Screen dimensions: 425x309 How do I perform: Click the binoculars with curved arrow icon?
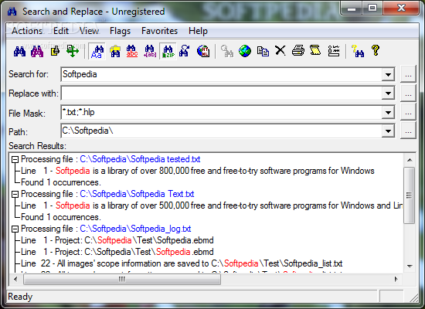(185, 51)
